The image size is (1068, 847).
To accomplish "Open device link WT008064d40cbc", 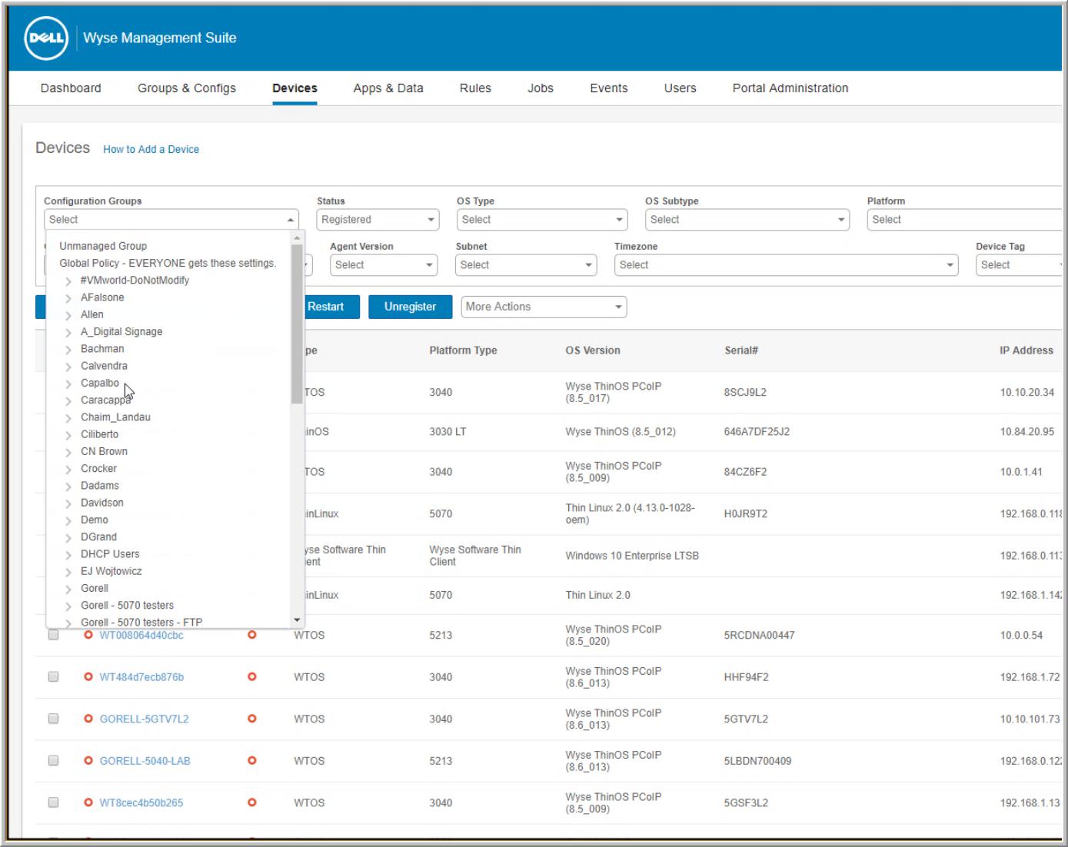I will [x=141, y=635].
